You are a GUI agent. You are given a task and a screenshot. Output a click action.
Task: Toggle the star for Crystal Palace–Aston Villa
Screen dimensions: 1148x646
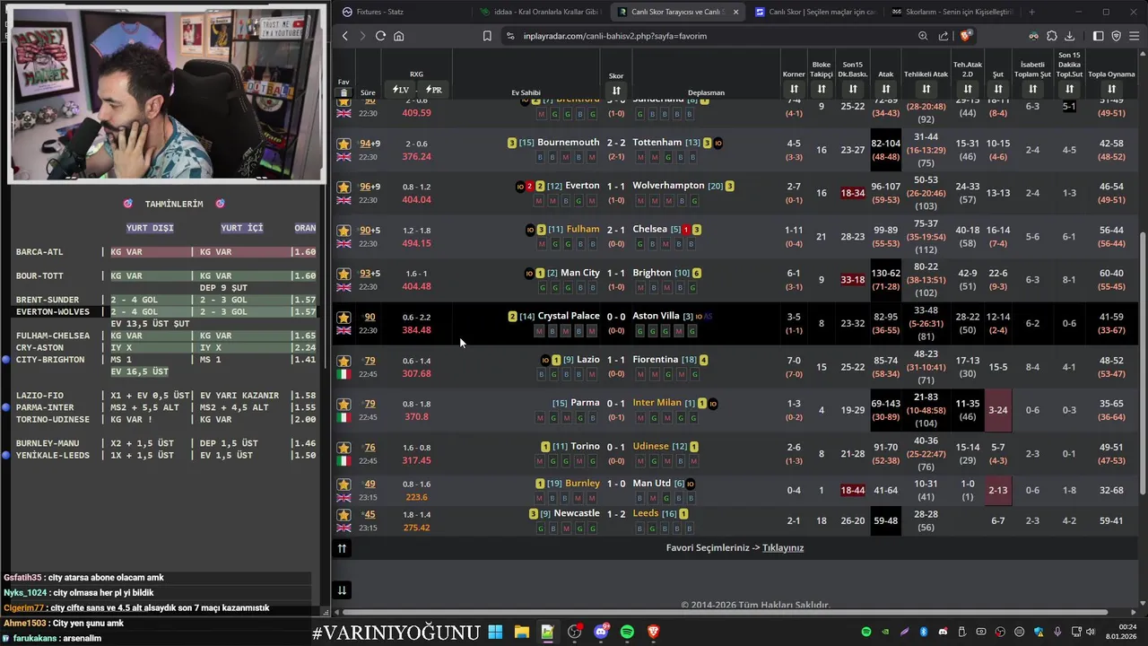pyautogui.click(x=344, y=318)
